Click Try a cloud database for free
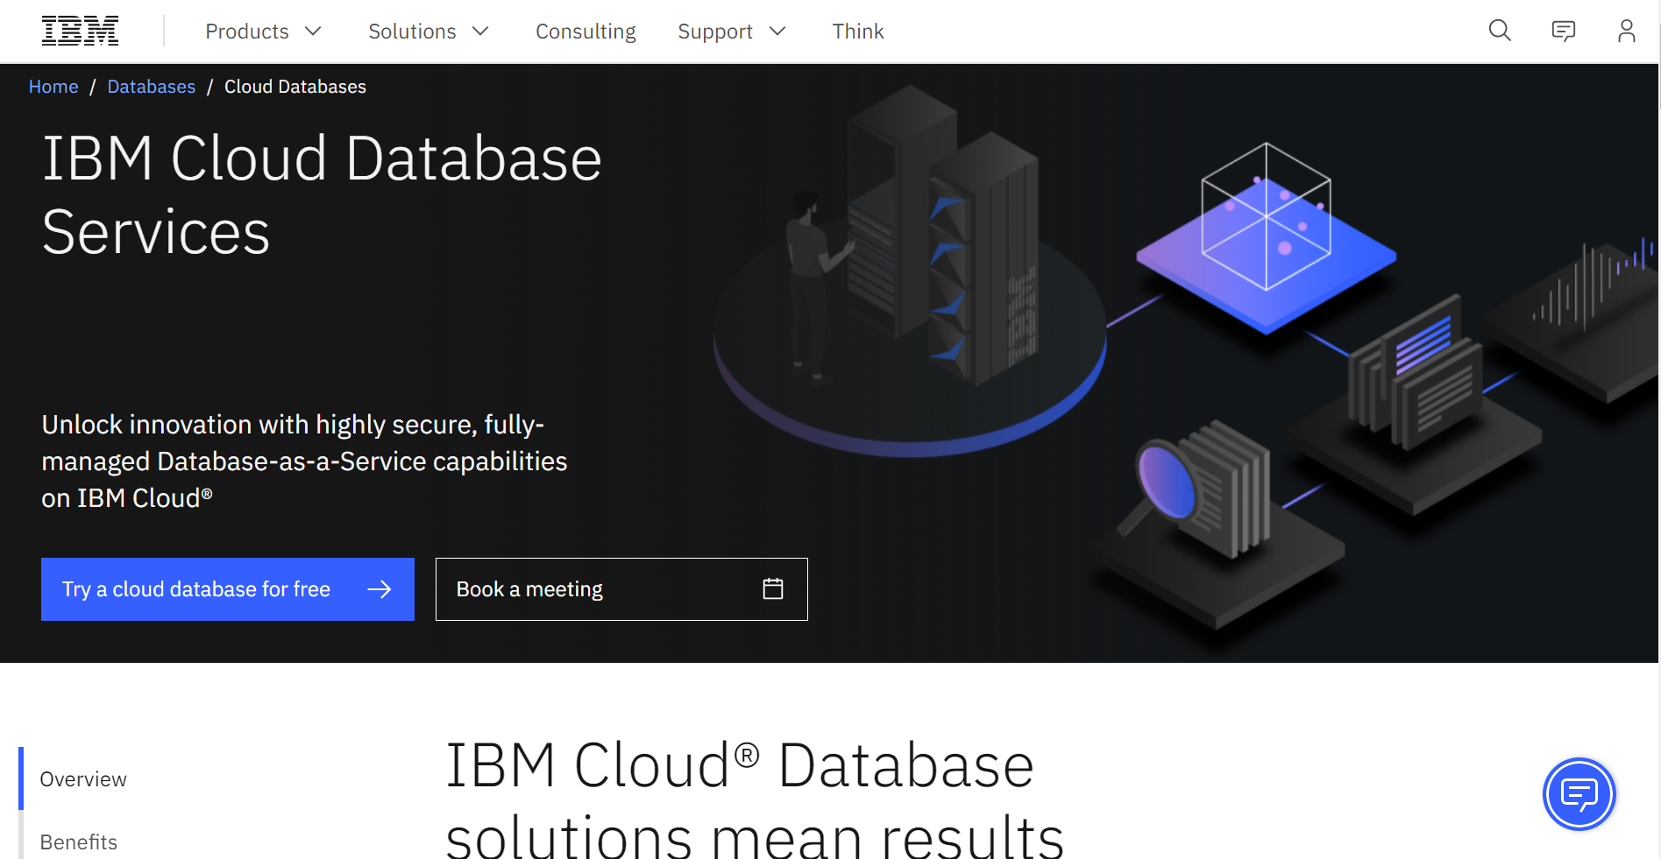1661x859 pixels. [x=228, y=589]
